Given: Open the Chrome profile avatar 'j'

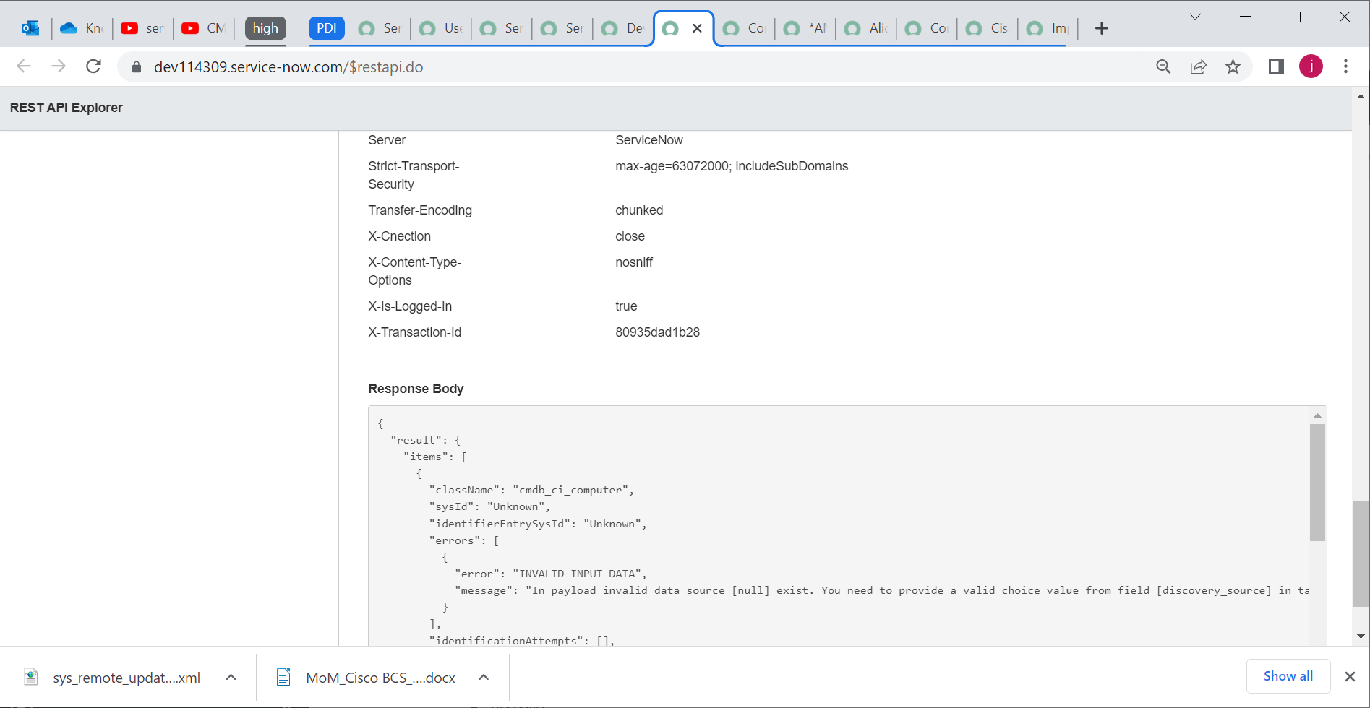Looking at the screenshot, I should pos(1311,66).
